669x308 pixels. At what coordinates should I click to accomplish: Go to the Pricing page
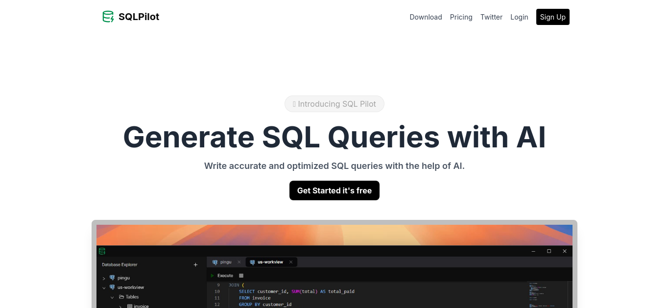pos(461,17)
